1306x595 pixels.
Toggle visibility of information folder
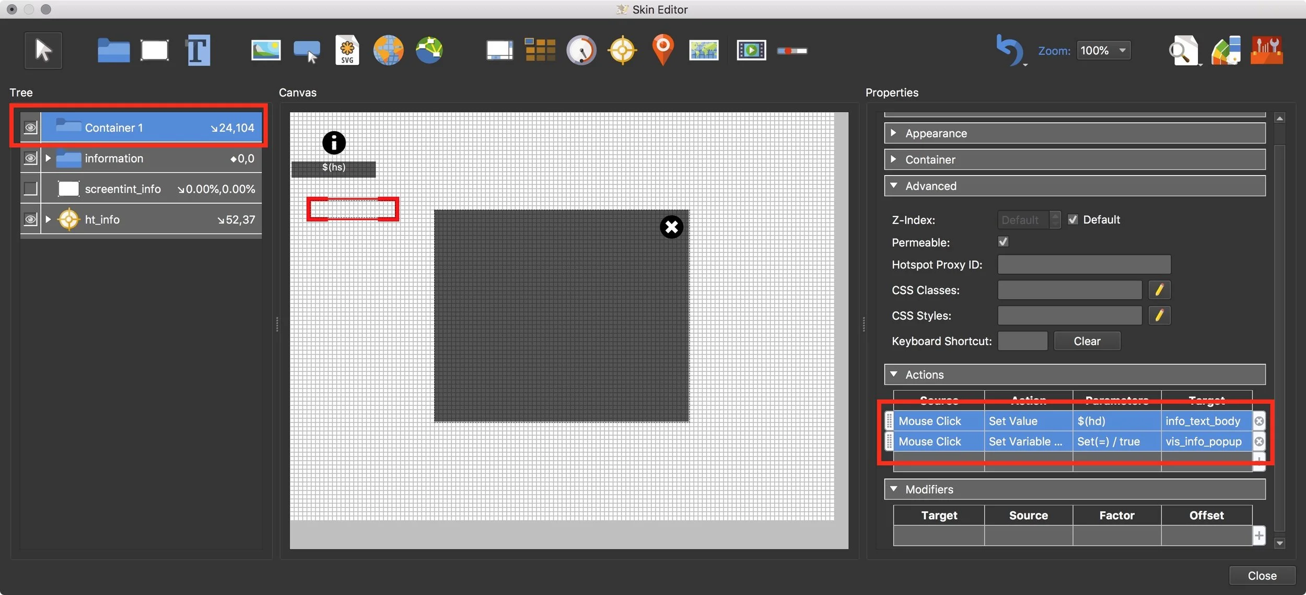tap(30, 158)
